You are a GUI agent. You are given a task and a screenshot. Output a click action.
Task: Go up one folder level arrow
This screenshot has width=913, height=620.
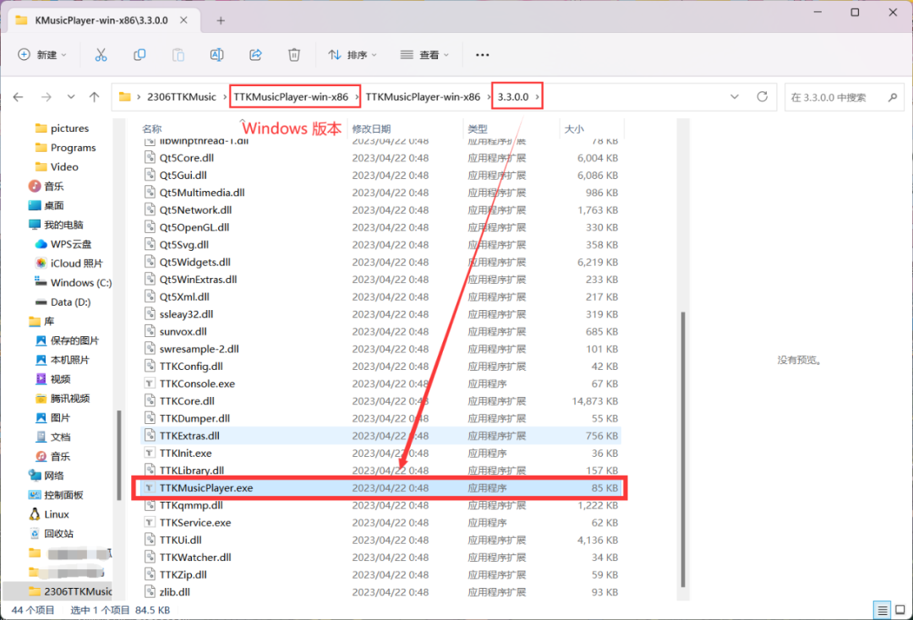click(x=95, y=97)
